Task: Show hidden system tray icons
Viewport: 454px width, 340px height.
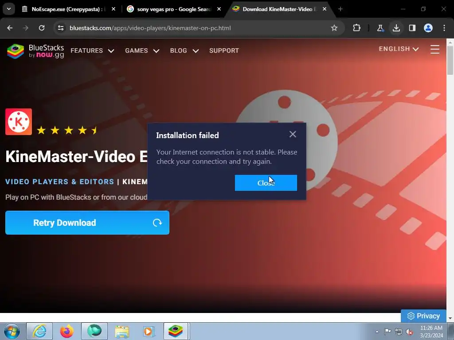Action: [x=377, y=332]
